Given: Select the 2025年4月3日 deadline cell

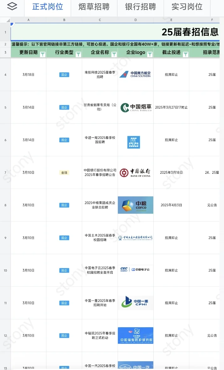Looking at the screenshot, I should click(x=171, y=205).
